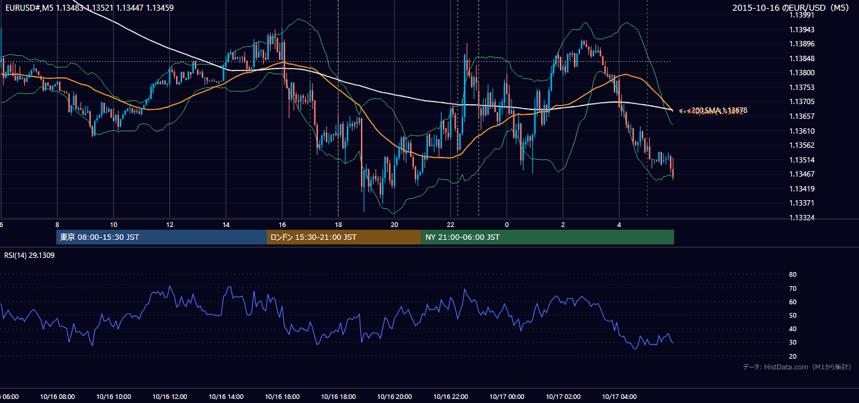
Task: Click hour tick 8 below price chart
Action: coord(57,224)
